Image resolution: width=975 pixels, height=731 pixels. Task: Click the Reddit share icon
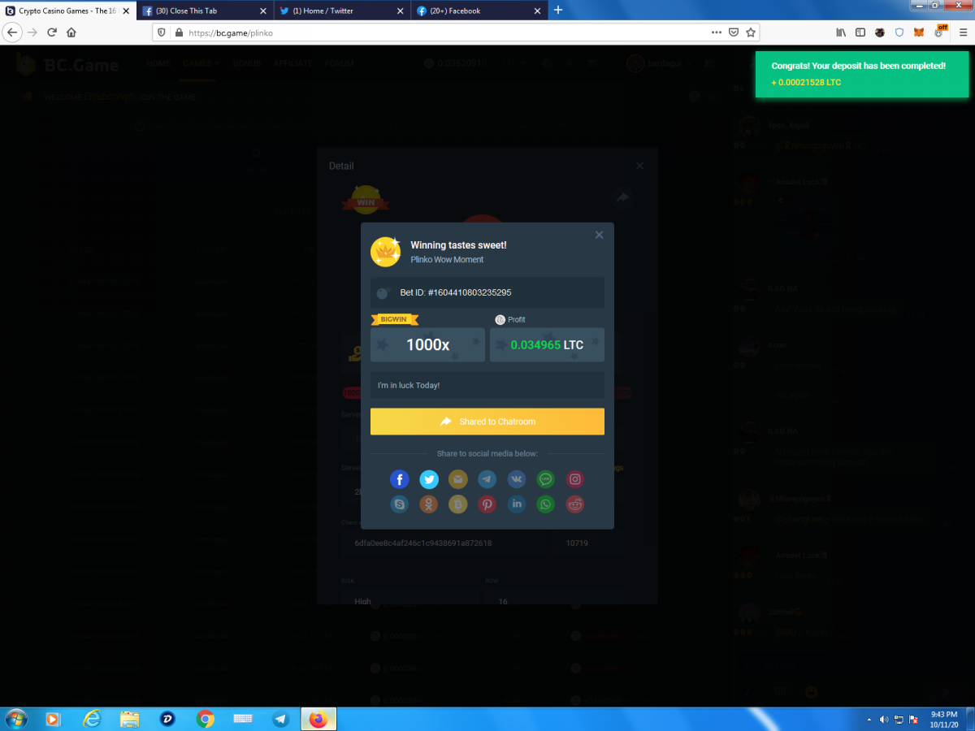point(574,504)
